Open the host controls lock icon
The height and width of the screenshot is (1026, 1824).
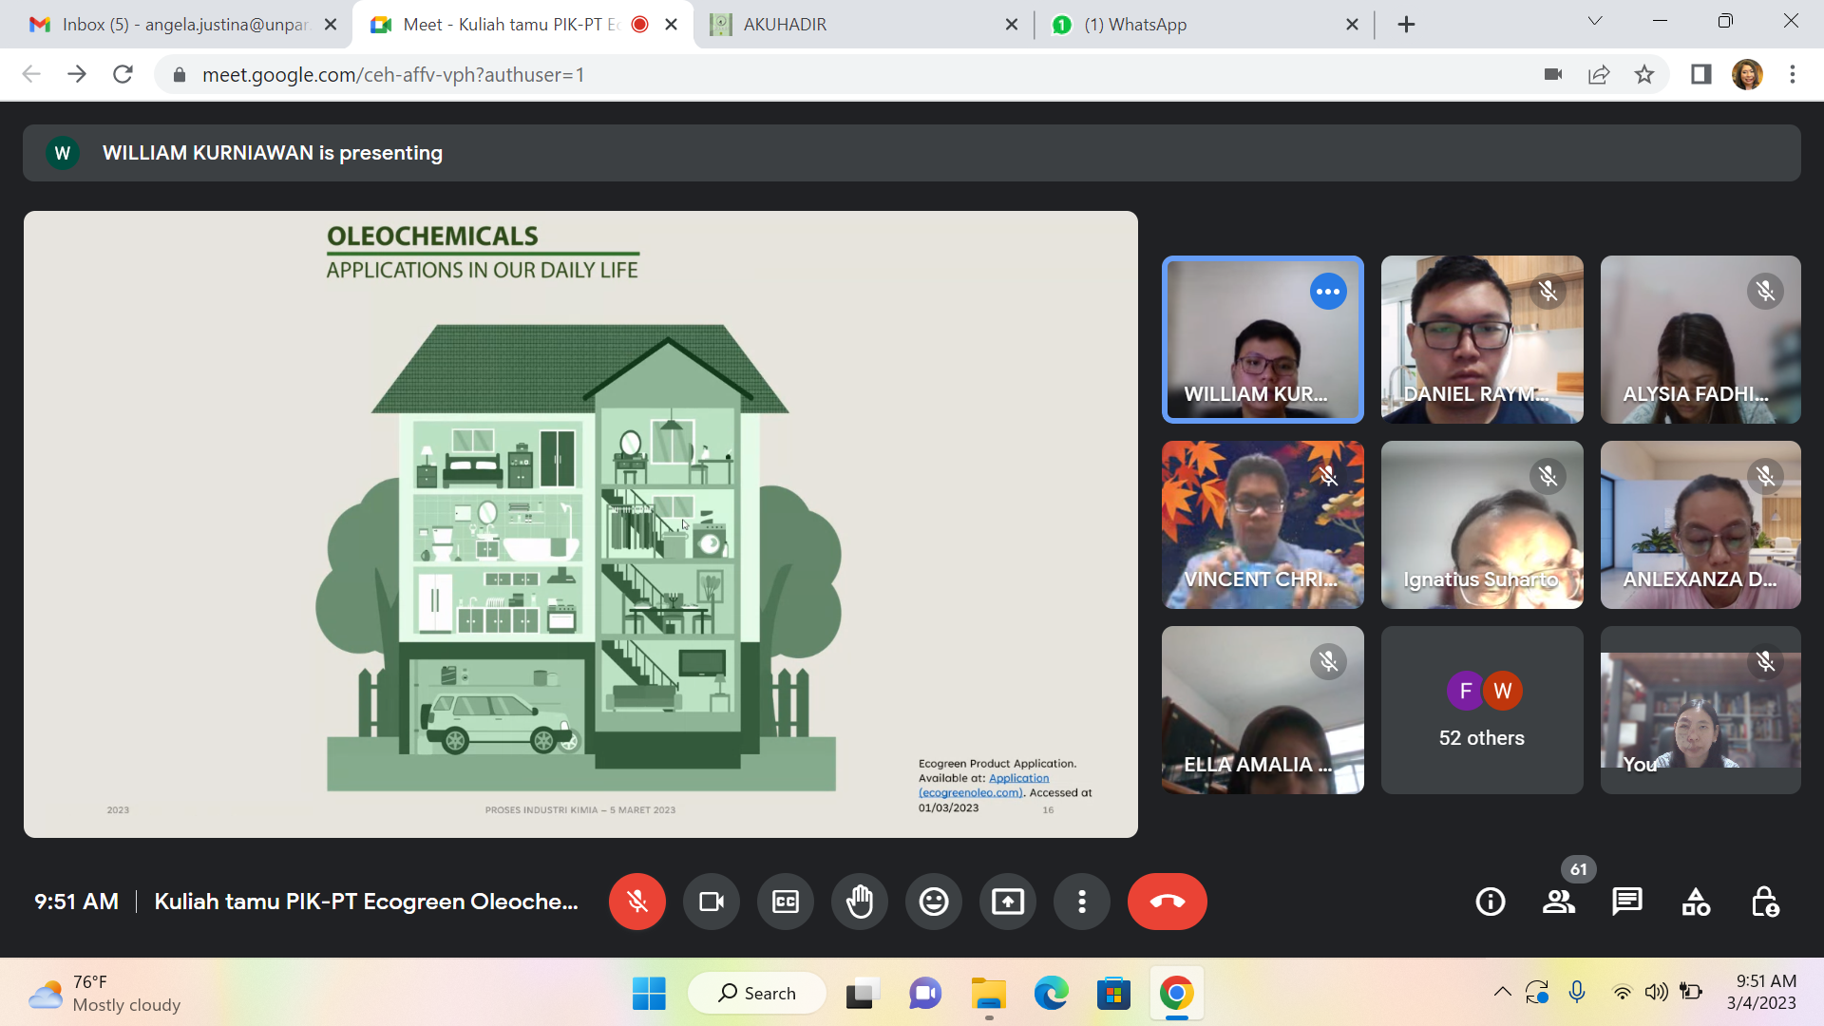point(1765,902)
